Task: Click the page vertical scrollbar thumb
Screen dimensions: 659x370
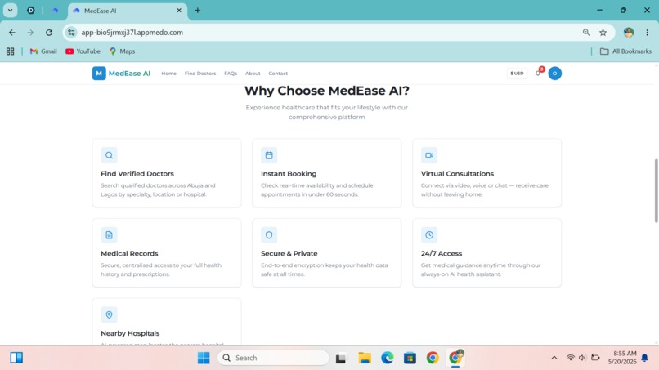Action: pyautogui.click(x=656, y=190)
